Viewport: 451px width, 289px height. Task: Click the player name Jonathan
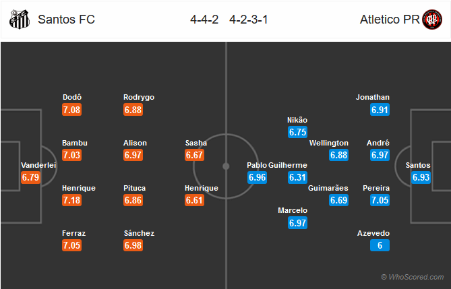point(373,97)
